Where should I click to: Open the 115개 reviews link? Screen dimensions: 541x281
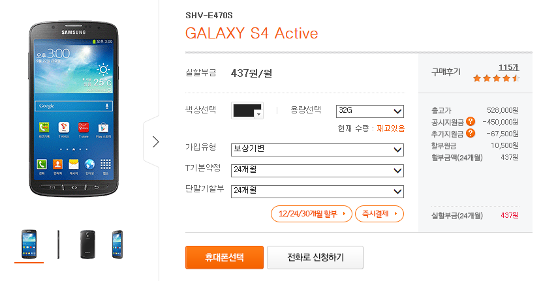[509, 67]
